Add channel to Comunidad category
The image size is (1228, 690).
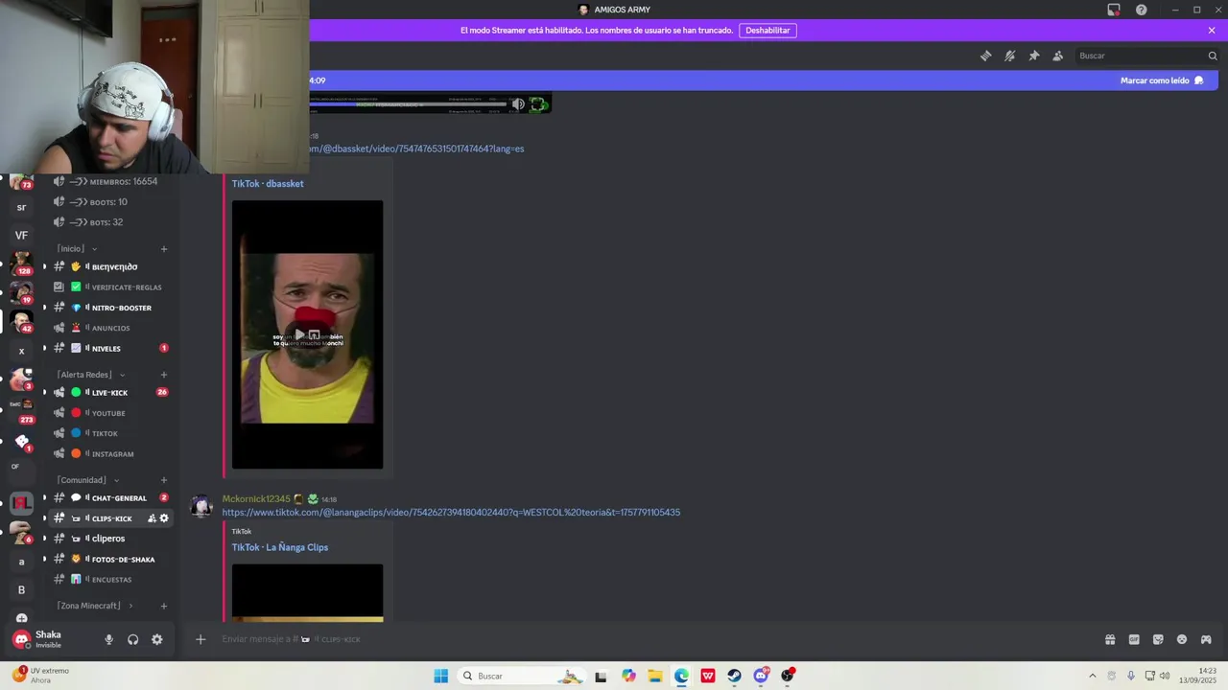pos(164,480)
